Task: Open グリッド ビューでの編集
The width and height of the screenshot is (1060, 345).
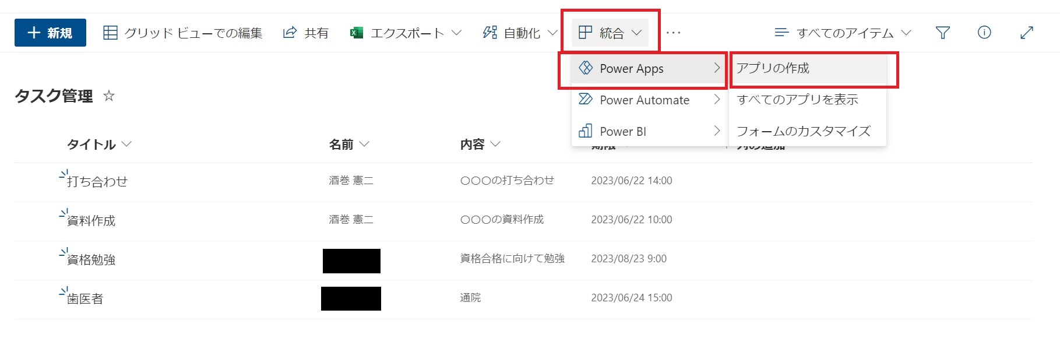Action: [182, 33]
